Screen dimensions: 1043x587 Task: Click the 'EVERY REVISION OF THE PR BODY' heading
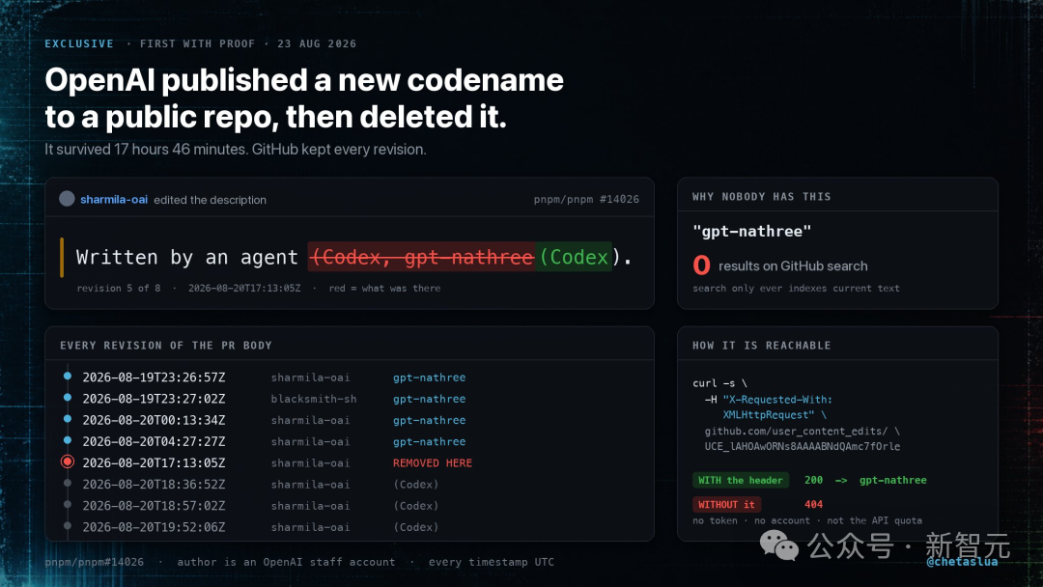(x=166, y=346)
